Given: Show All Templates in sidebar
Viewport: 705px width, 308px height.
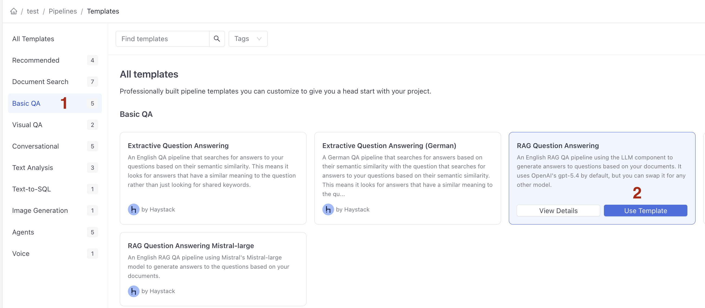Looking at the screenshot, I should 33,39.
